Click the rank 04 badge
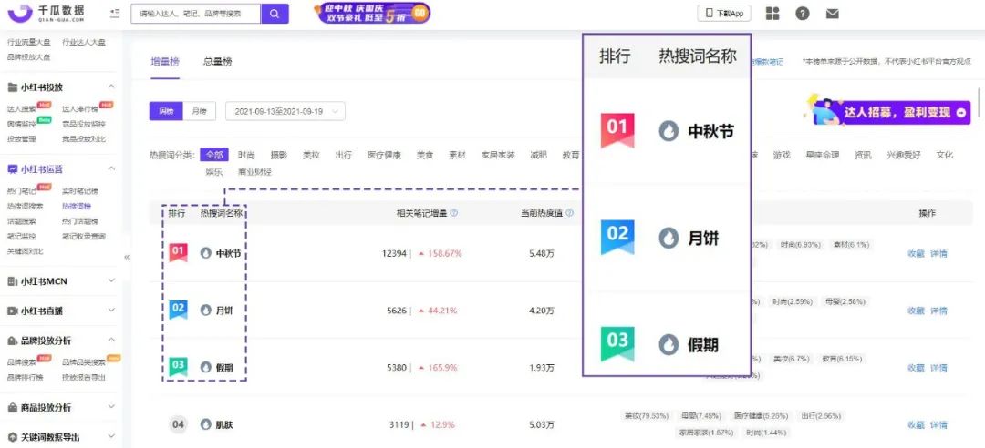This screenshot has width=985, height=448. [x=179, y=425]
